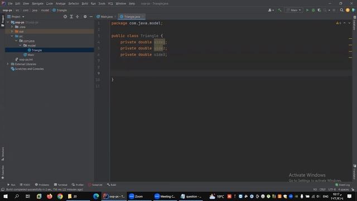Open the Refactor menu
The width and height of the screenshot is (357, 201).
pos(74,3)
